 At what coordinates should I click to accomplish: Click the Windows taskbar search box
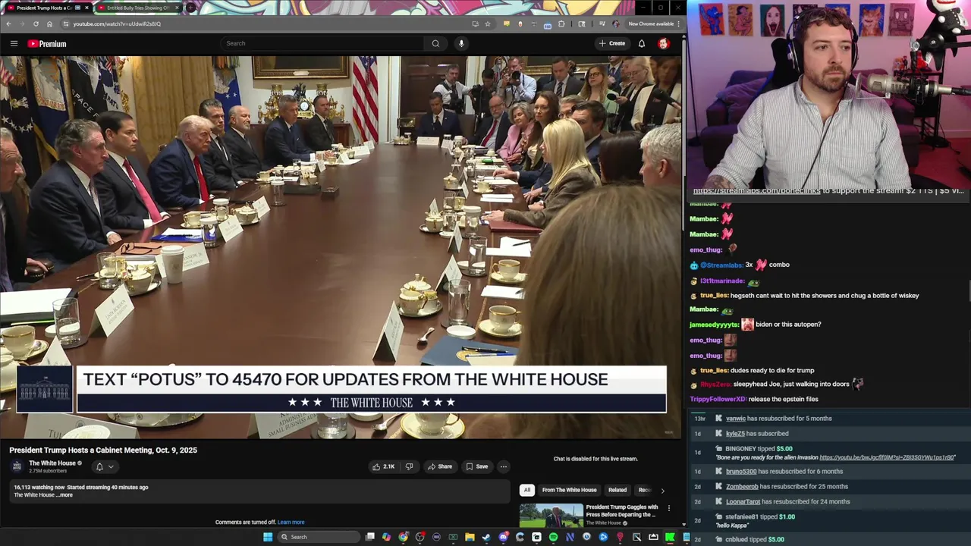click(x=318, y=537)
